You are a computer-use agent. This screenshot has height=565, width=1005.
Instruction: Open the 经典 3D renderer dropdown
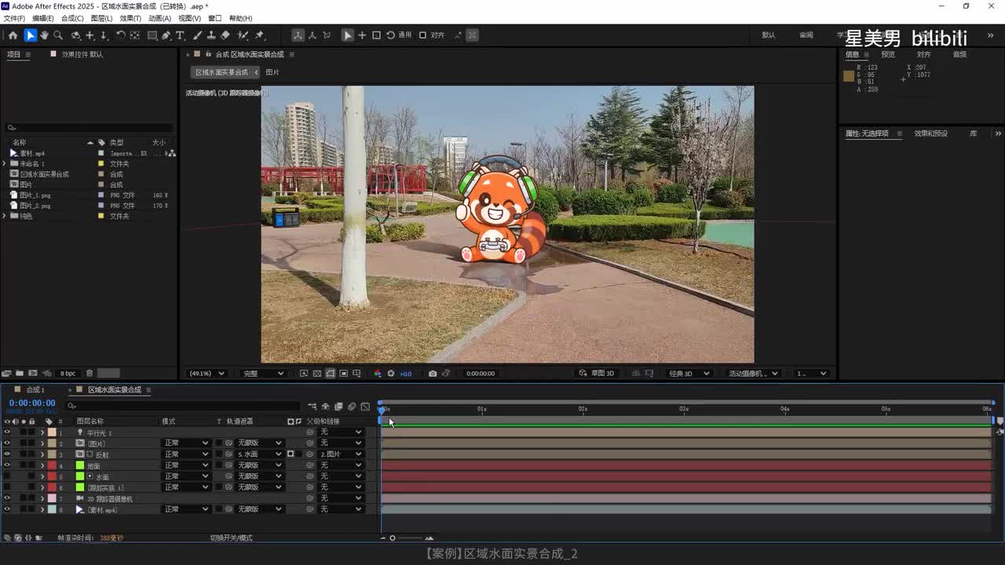689,374
